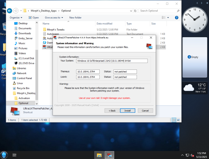Open the Start menu alien orb
Viewport: 209px width, 159px height.
click(4, 155)
